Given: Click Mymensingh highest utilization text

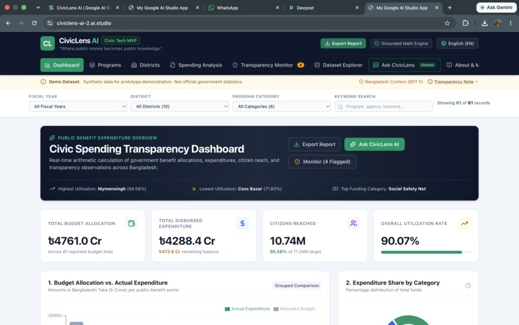Looking at the screenshot, I should [111, 189].
